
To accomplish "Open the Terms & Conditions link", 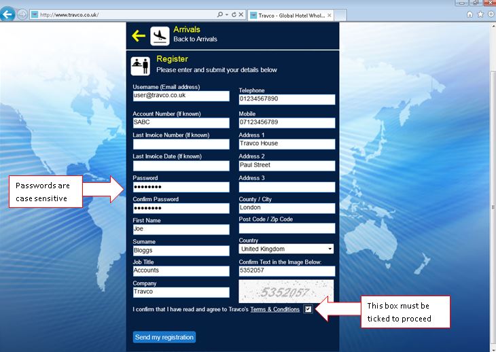I will [274, 310].
